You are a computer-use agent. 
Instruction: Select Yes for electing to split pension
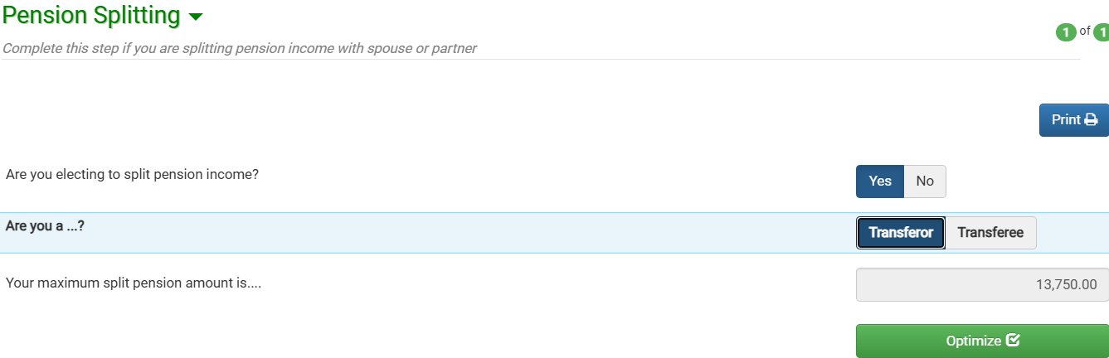pos(880,181)
